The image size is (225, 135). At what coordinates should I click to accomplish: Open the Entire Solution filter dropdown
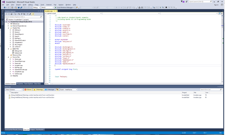14,90
